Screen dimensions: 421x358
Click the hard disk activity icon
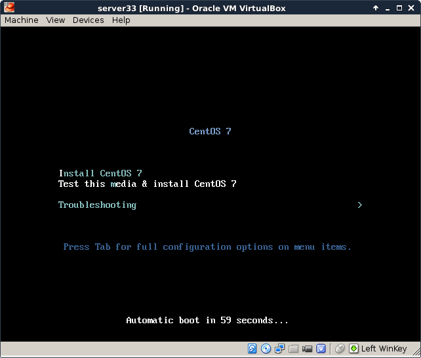point(252,349)
